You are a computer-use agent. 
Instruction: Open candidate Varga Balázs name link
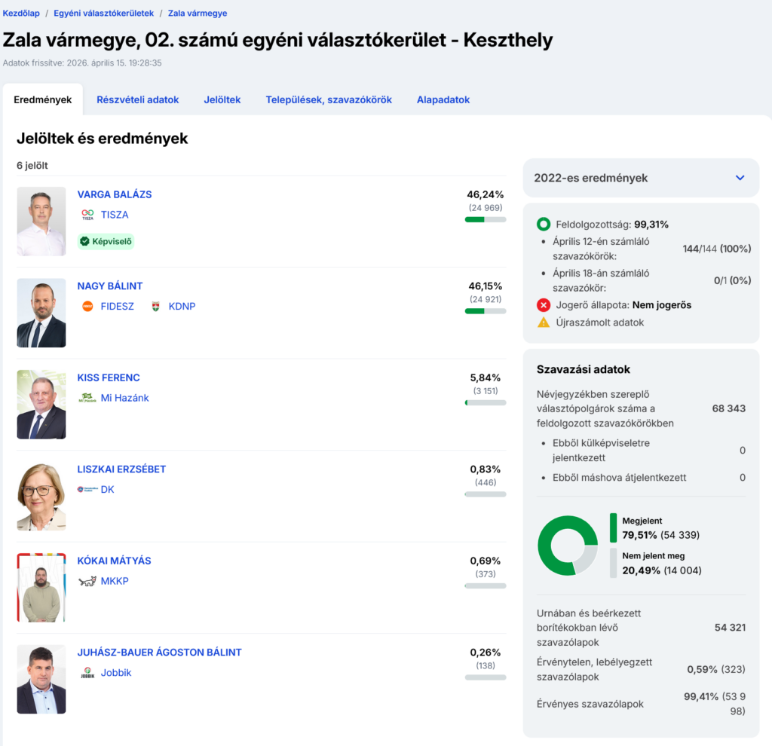coord(115,194)
